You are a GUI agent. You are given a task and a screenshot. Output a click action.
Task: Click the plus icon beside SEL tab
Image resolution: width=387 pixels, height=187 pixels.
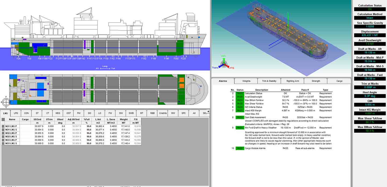(208, 111)
